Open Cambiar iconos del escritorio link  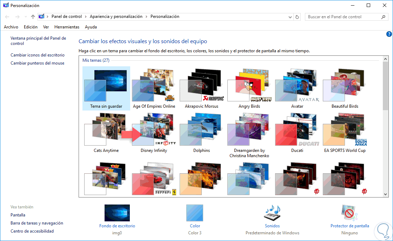(37, 55)
